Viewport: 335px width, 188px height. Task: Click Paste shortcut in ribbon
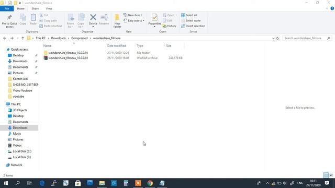click(51, 26)
